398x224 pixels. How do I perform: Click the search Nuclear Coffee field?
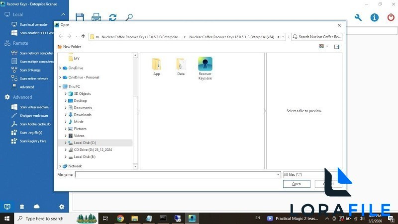pyautogui.click(x=317, y=37)
